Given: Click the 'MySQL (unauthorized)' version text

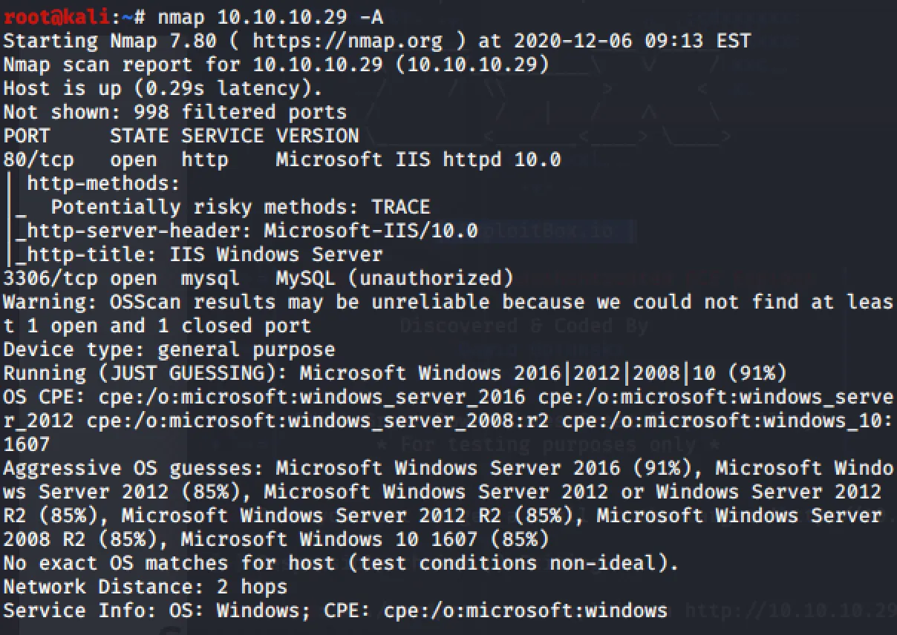Looking at the screenshot, I should click(x=394, y=278).
